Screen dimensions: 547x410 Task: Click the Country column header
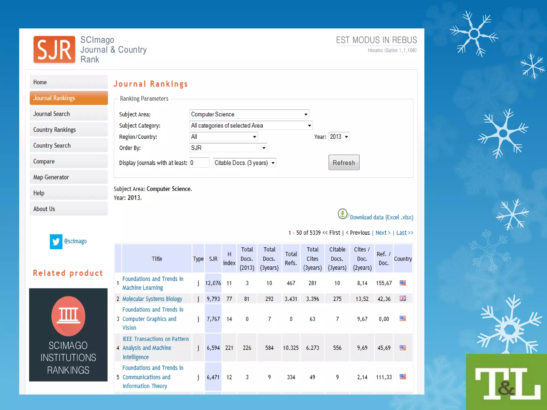click(x=403, y=258)
